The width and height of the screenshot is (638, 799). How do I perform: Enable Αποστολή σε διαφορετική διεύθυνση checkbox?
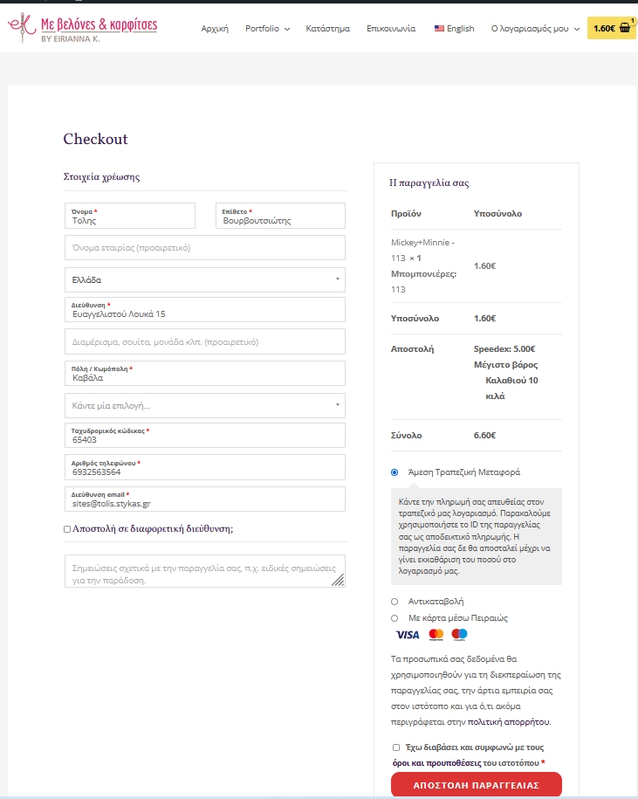click(68, 529)
